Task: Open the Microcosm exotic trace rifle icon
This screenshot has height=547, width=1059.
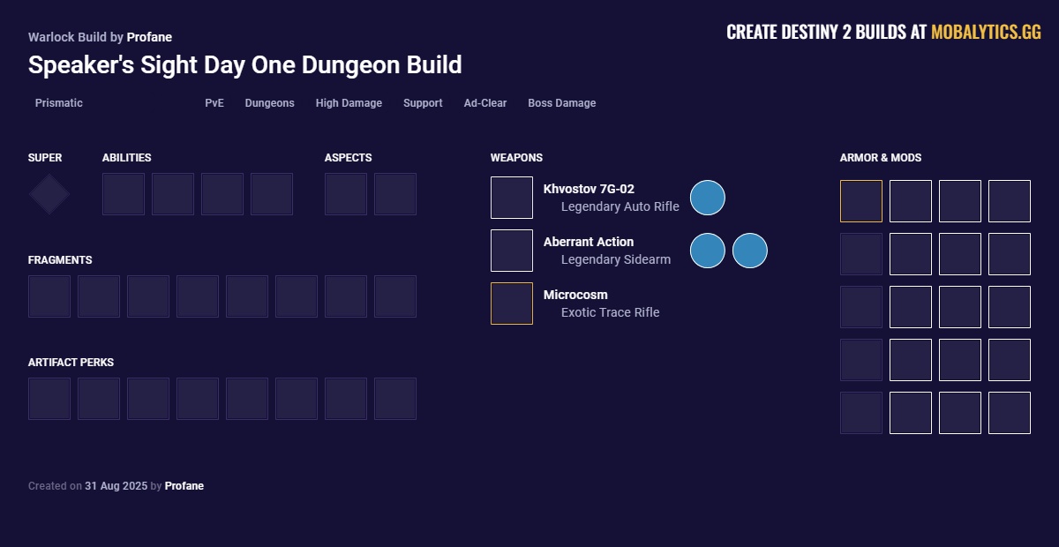Action: coord(512,303)
